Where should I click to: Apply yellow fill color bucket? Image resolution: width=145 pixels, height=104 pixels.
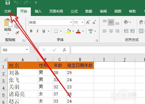tap(69, 31)
